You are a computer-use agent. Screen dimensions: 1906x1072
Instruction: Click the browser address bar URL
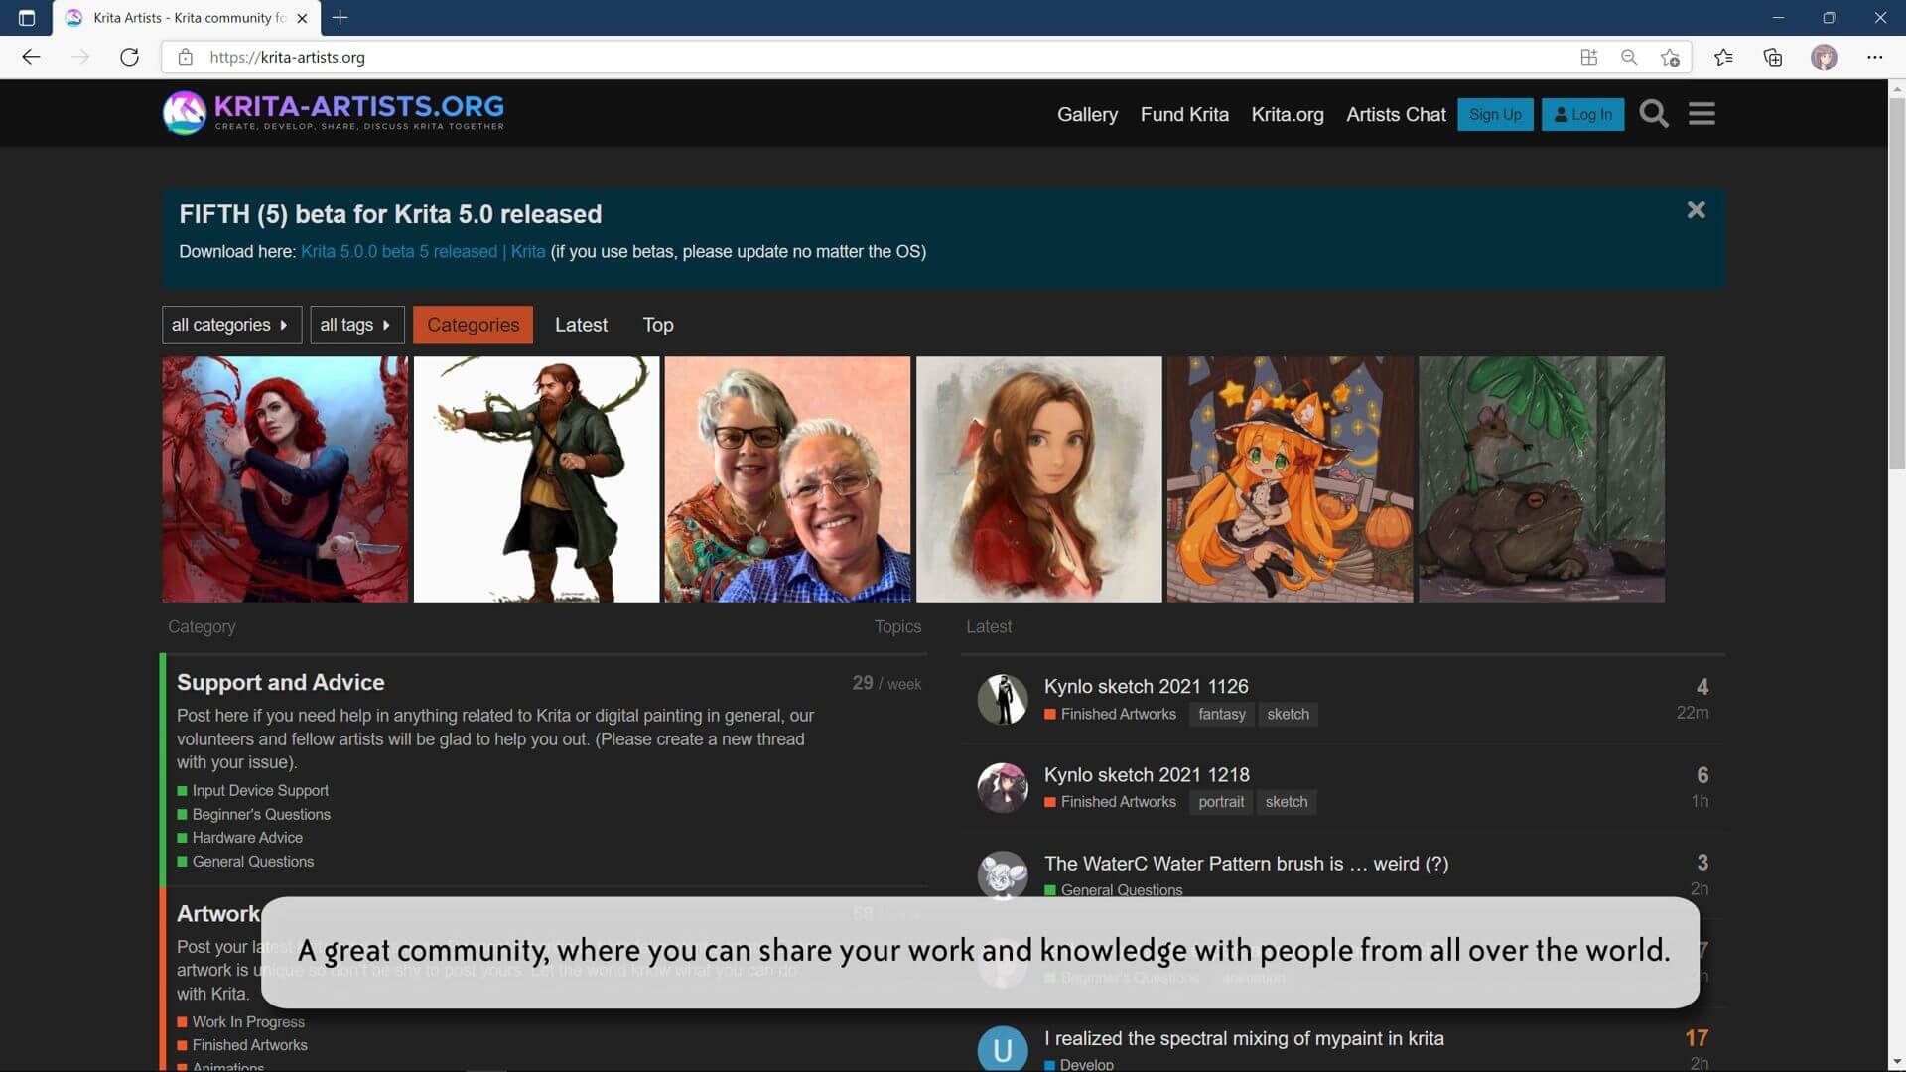point(287,57)
